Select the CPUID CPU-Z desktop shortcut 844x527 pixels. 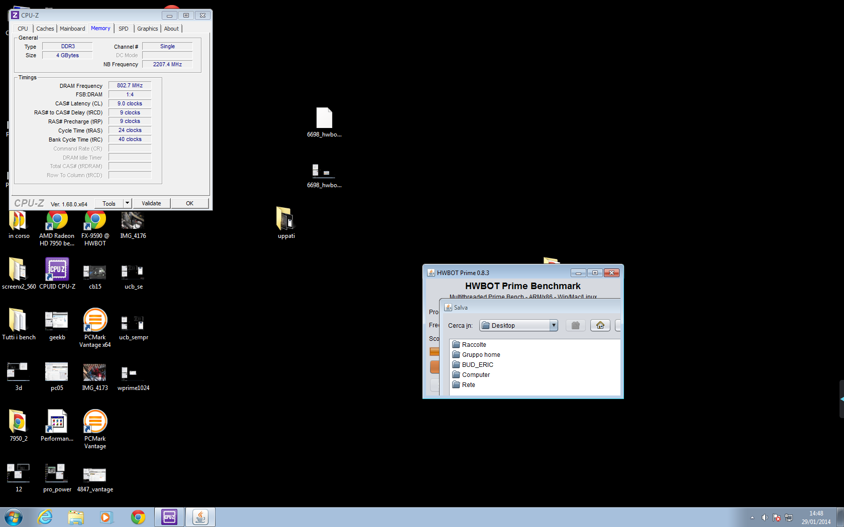coord(57,274)
